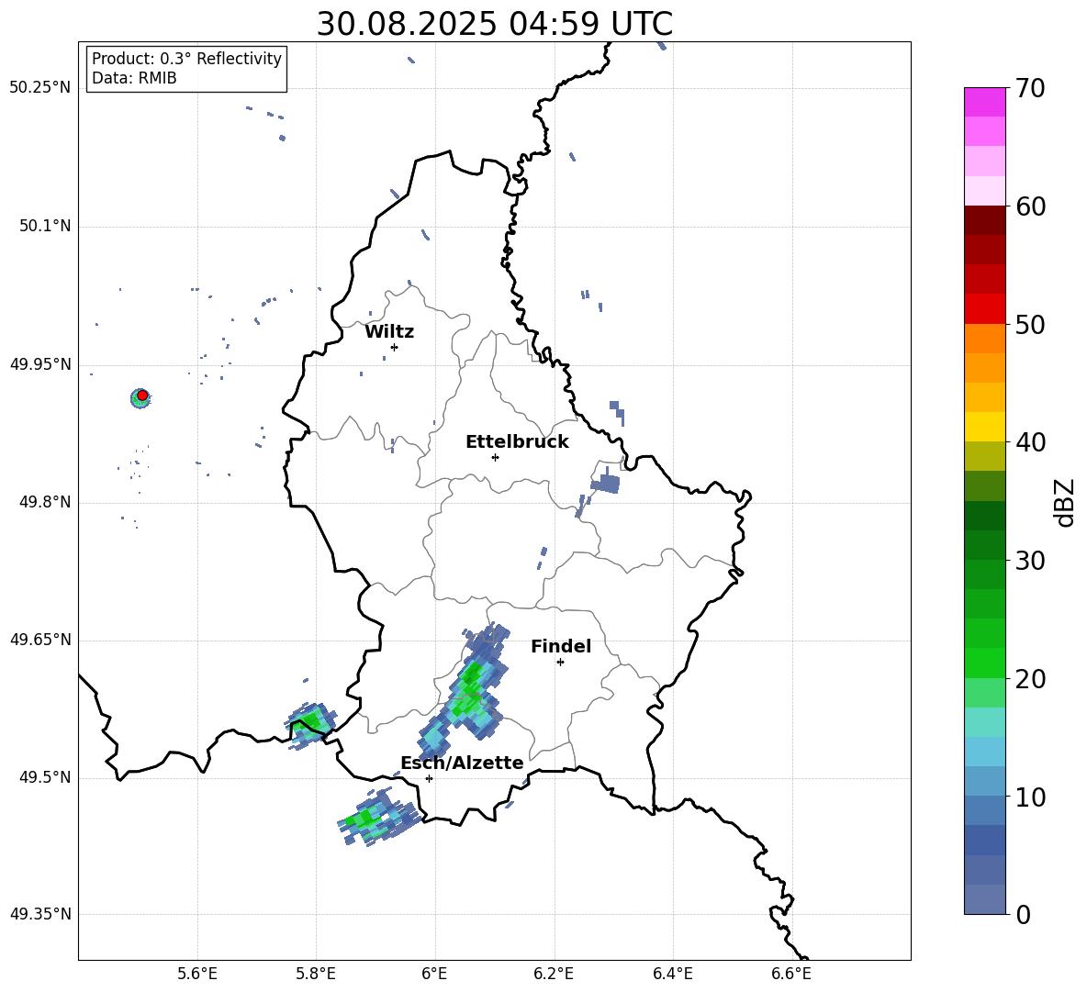
Task: Click the dBZ colorbar axis label
Action: [x=1064, y=503]
